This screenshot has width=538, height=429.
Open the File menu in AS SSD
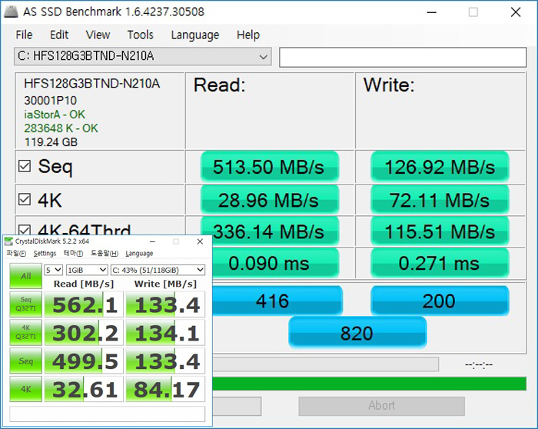[x=24, y=35]
